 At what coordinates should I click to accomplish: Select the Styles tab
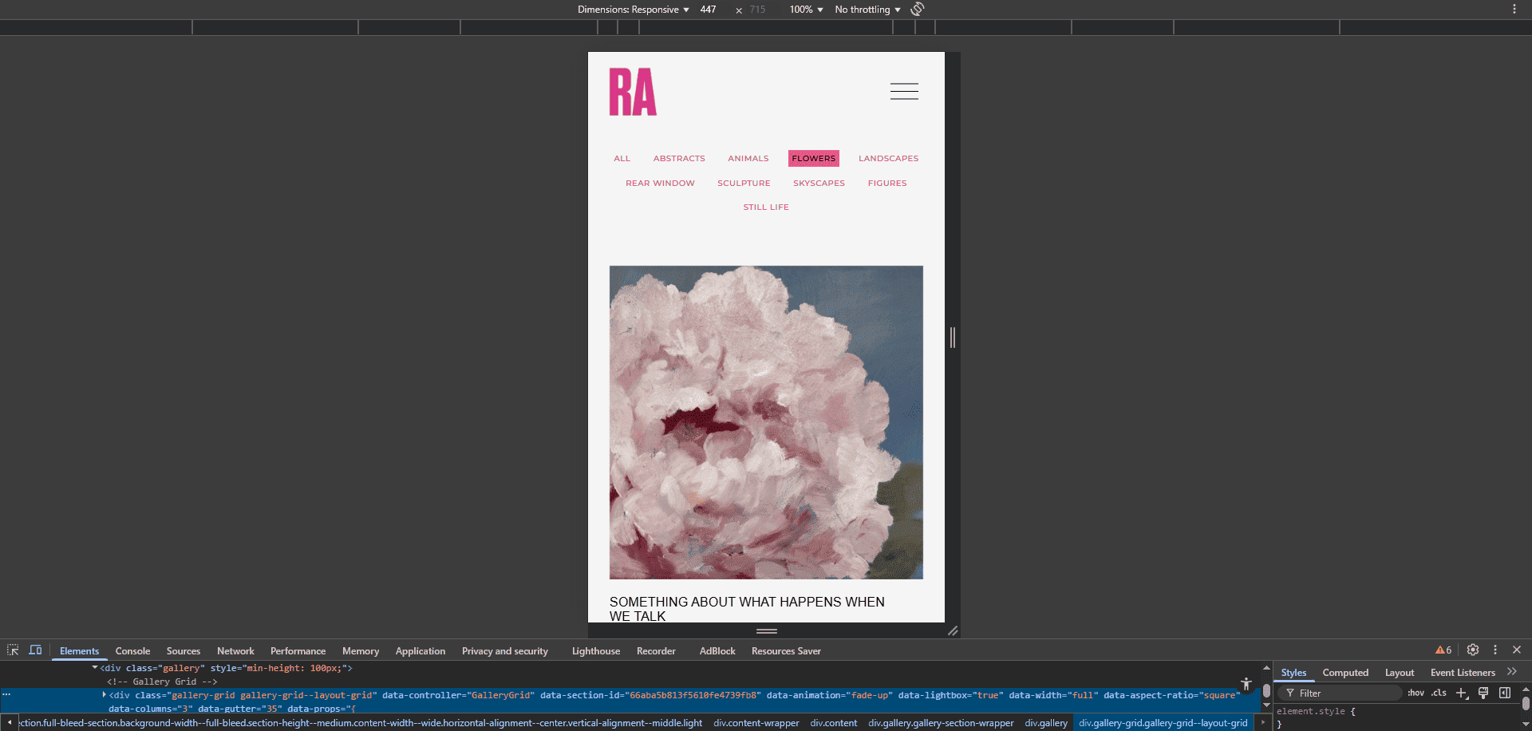tap(1293, 673)
